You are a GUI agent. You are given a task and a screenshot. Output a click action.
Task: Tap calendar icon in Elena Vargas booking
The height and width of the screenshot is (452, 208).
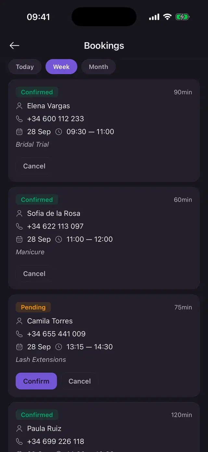point(19,132)
